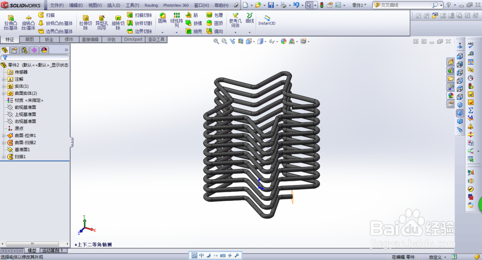This screenshot has width=482, height=260.
Task: Expand the 注解 annotations folder
Action: click(3, 79)
